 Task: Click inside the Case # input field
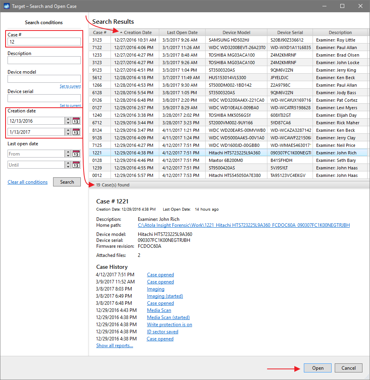(x=44, y=41)
